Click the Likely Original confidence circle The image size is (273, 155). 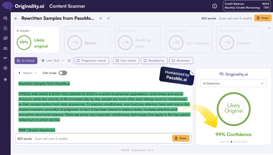(234, 109)
